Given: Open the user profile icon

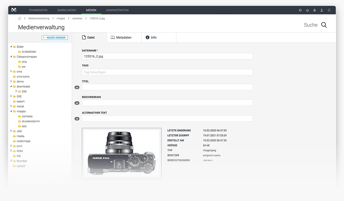Looking at the screenshot, I should pos(322,10).
